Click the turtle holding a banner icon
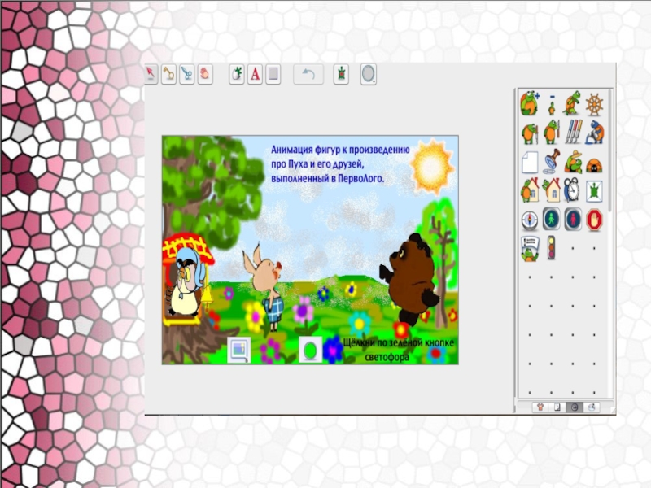Image resolution: width=651 pixels, height=488 pixels. pyautogui.click(x=530, y=248)
